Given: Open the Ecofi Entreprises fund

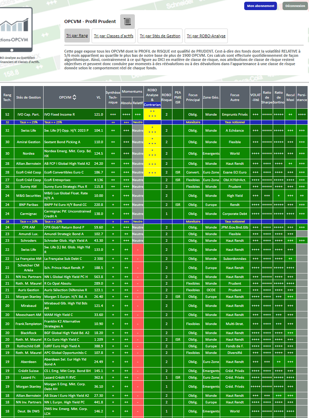Looking at the screenshot, I should [x=57, y=180].
